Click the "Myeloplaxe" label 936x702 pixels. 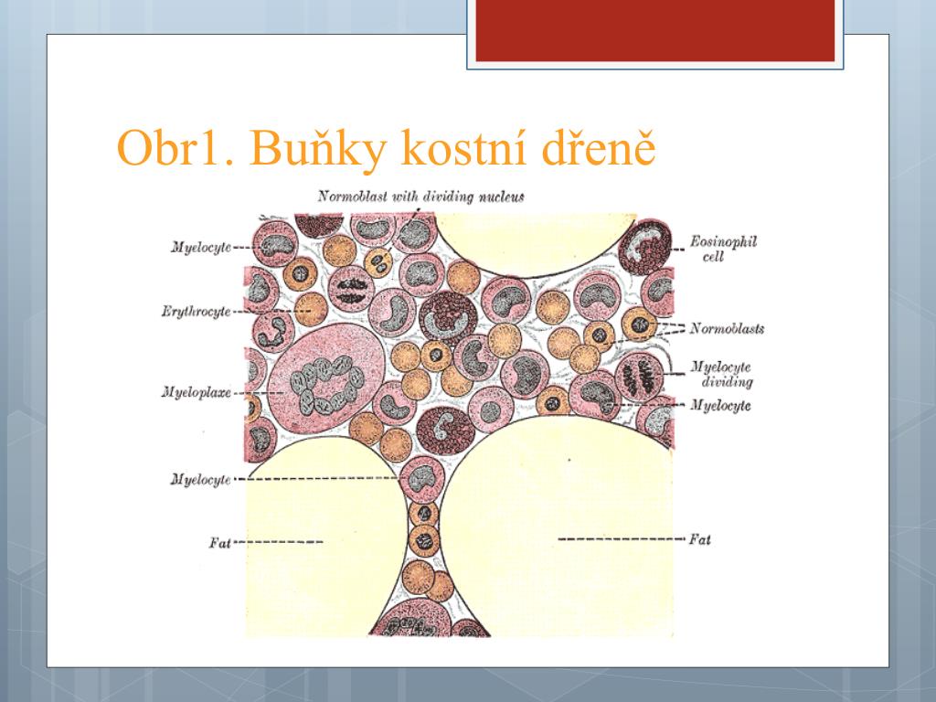coord(197,392)
